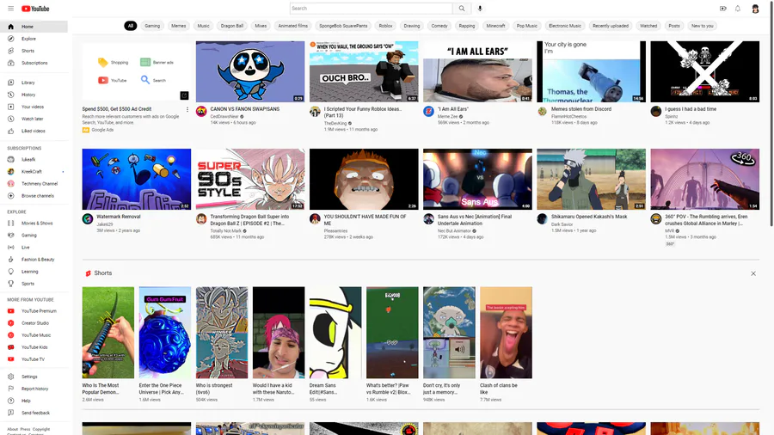Open Gum Gum Fruit short
774x435 pixels.
click(x=165, y=333)
